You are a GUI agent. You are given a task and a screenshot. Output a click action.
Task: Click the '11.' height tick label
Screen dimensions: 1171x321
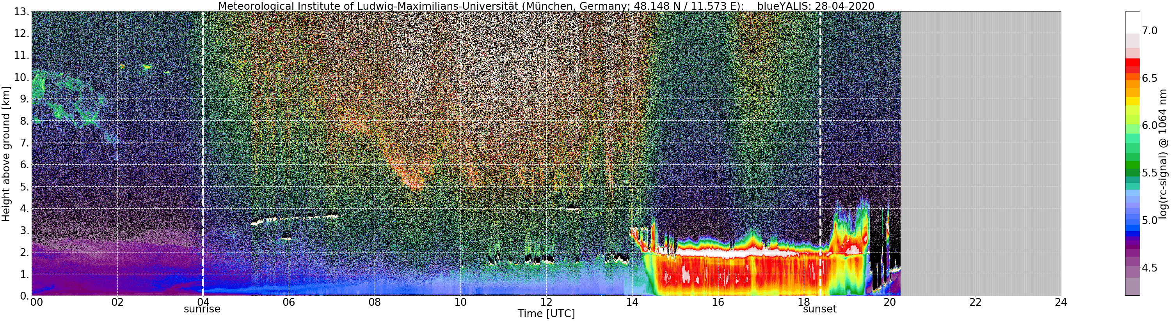tap(21, 55)
